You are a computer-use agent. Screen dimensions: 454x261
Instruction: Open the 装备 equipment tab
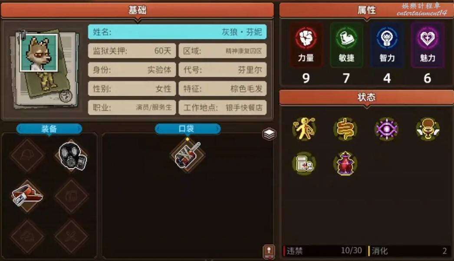click(x=49, y=129)
